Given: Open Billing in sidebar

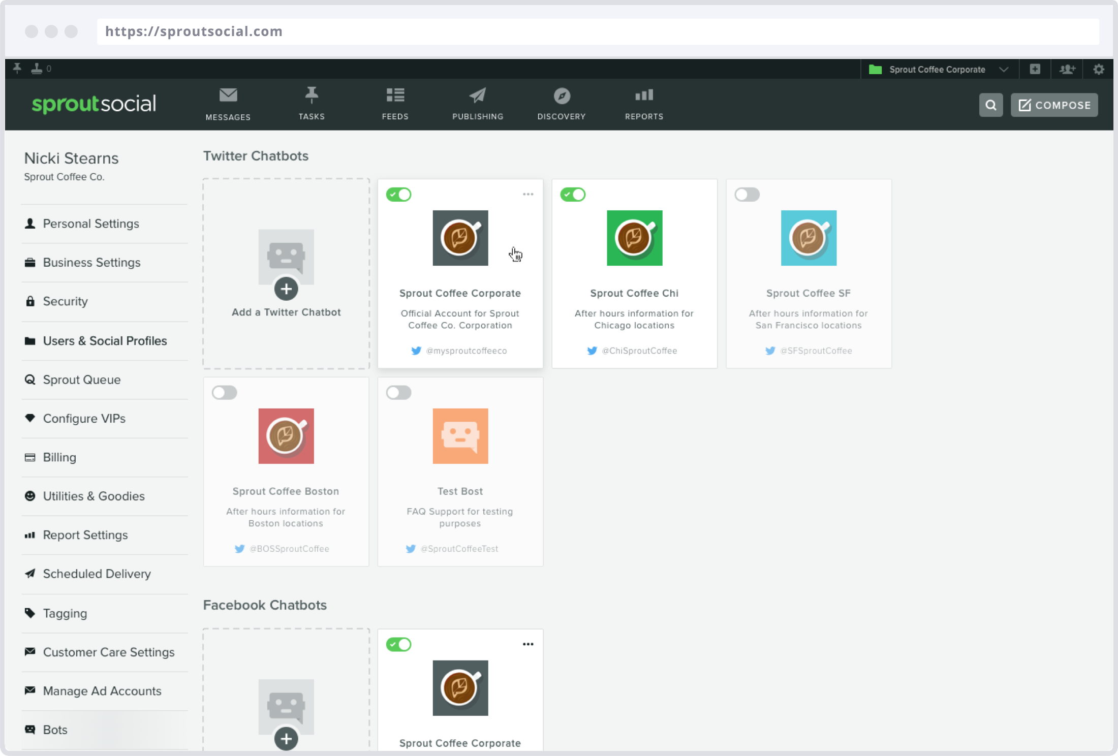Looking at the screenshot, I should [105, 457].
